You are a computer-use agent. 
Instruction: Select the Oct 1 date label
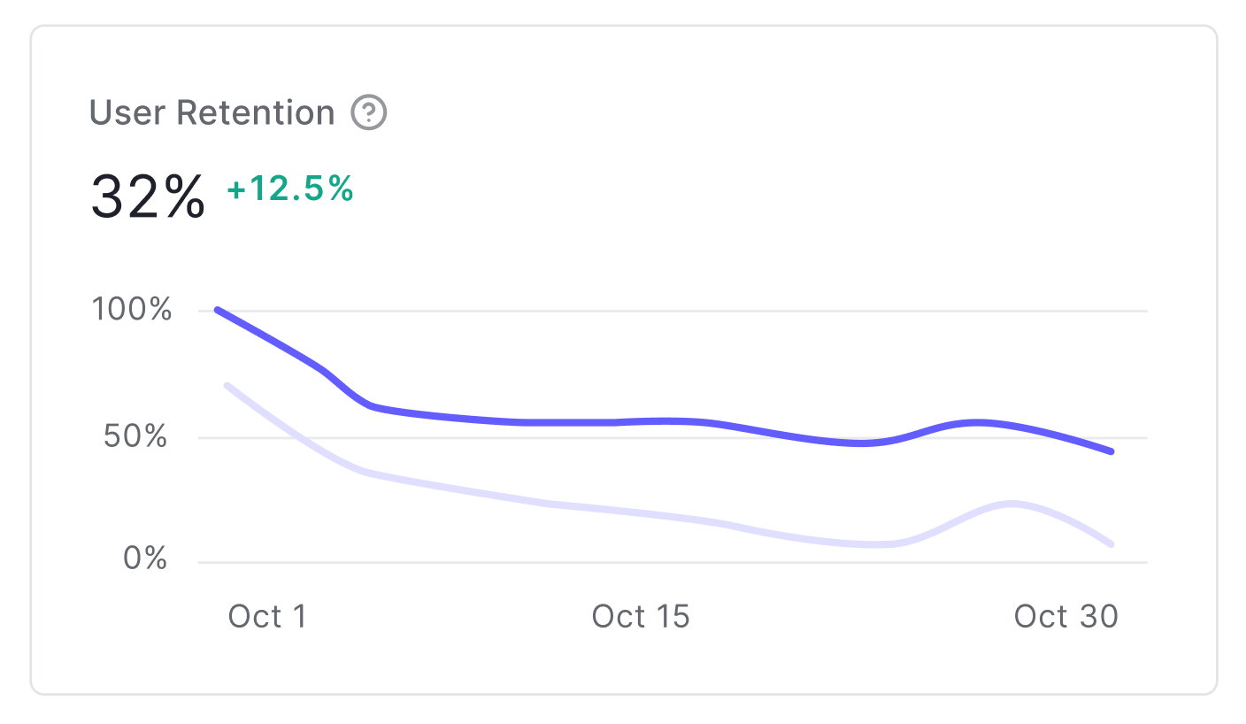point(267,617)
